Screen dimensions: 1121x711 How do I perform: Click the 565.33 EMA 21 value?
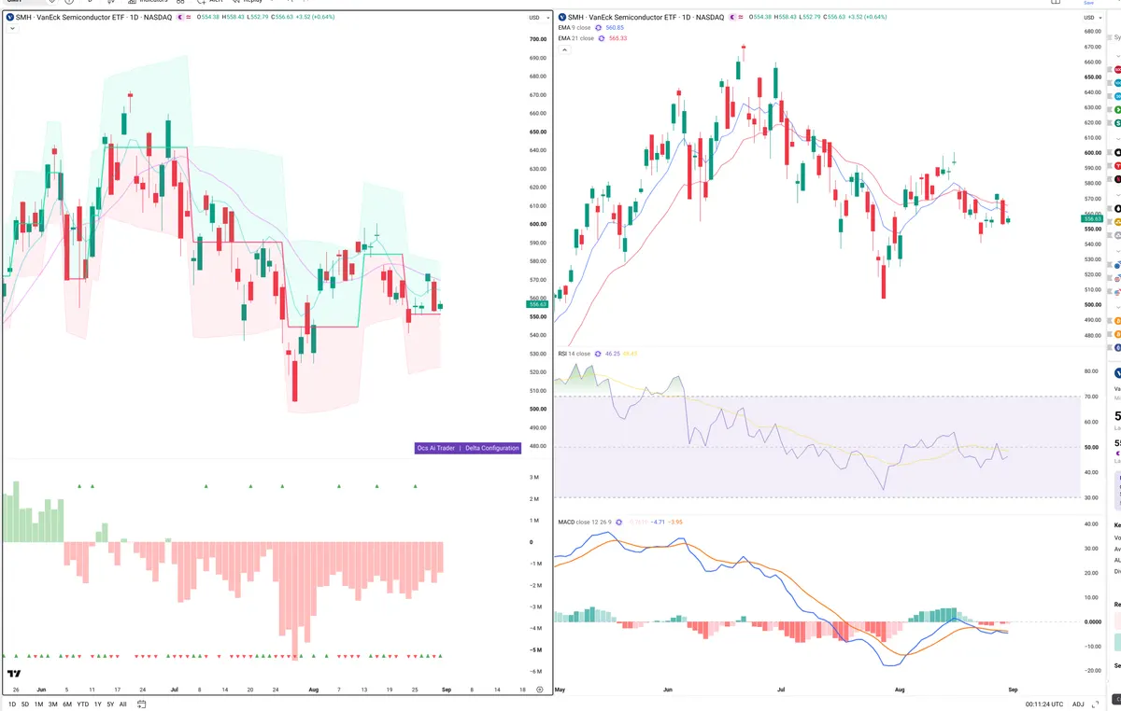(617, 38)
